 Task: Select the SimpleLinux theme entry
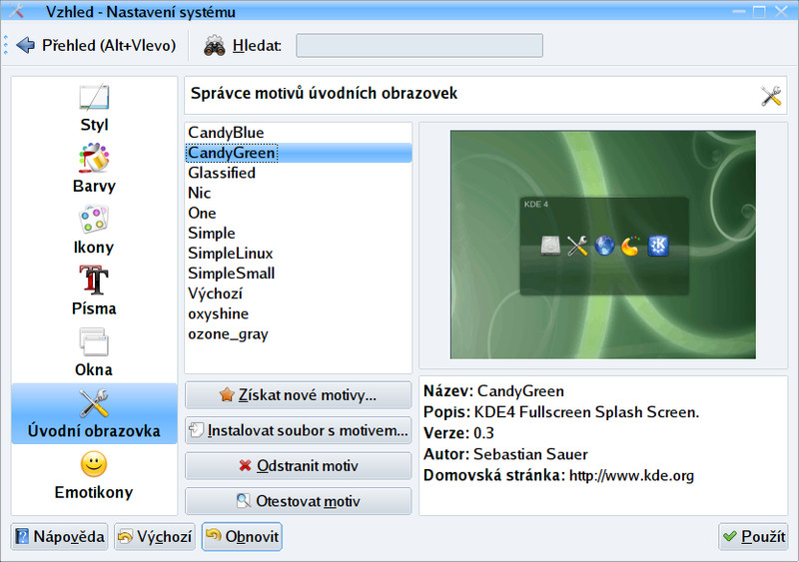click(231, 254)
